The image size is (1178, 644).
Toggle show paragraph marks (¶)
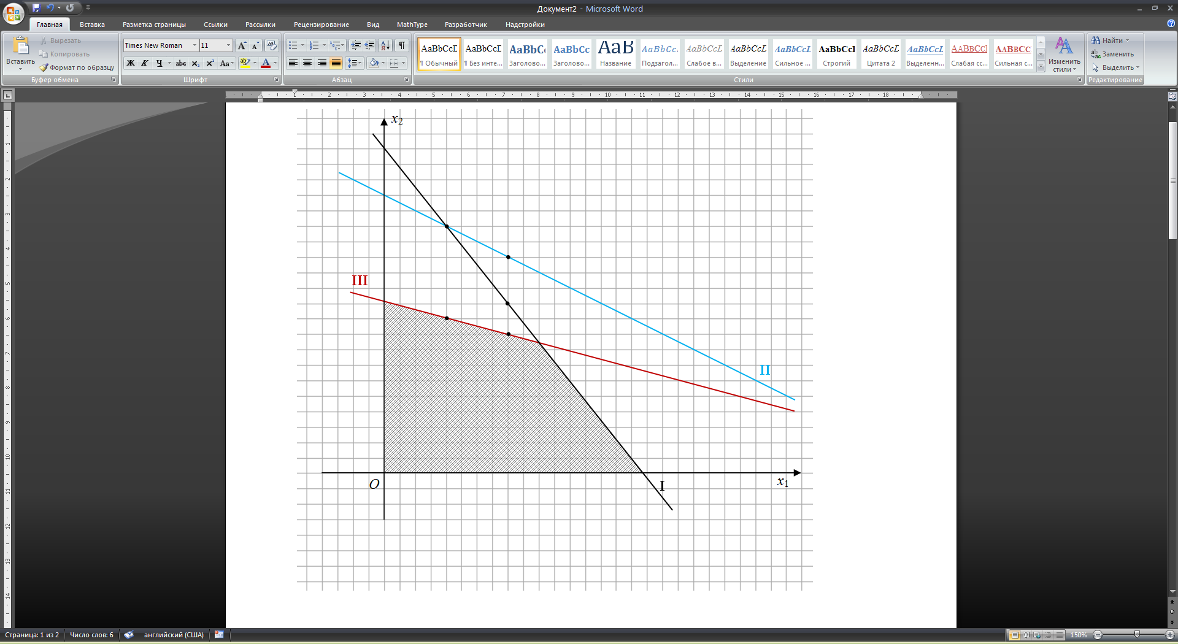click(x=402, y=45)
